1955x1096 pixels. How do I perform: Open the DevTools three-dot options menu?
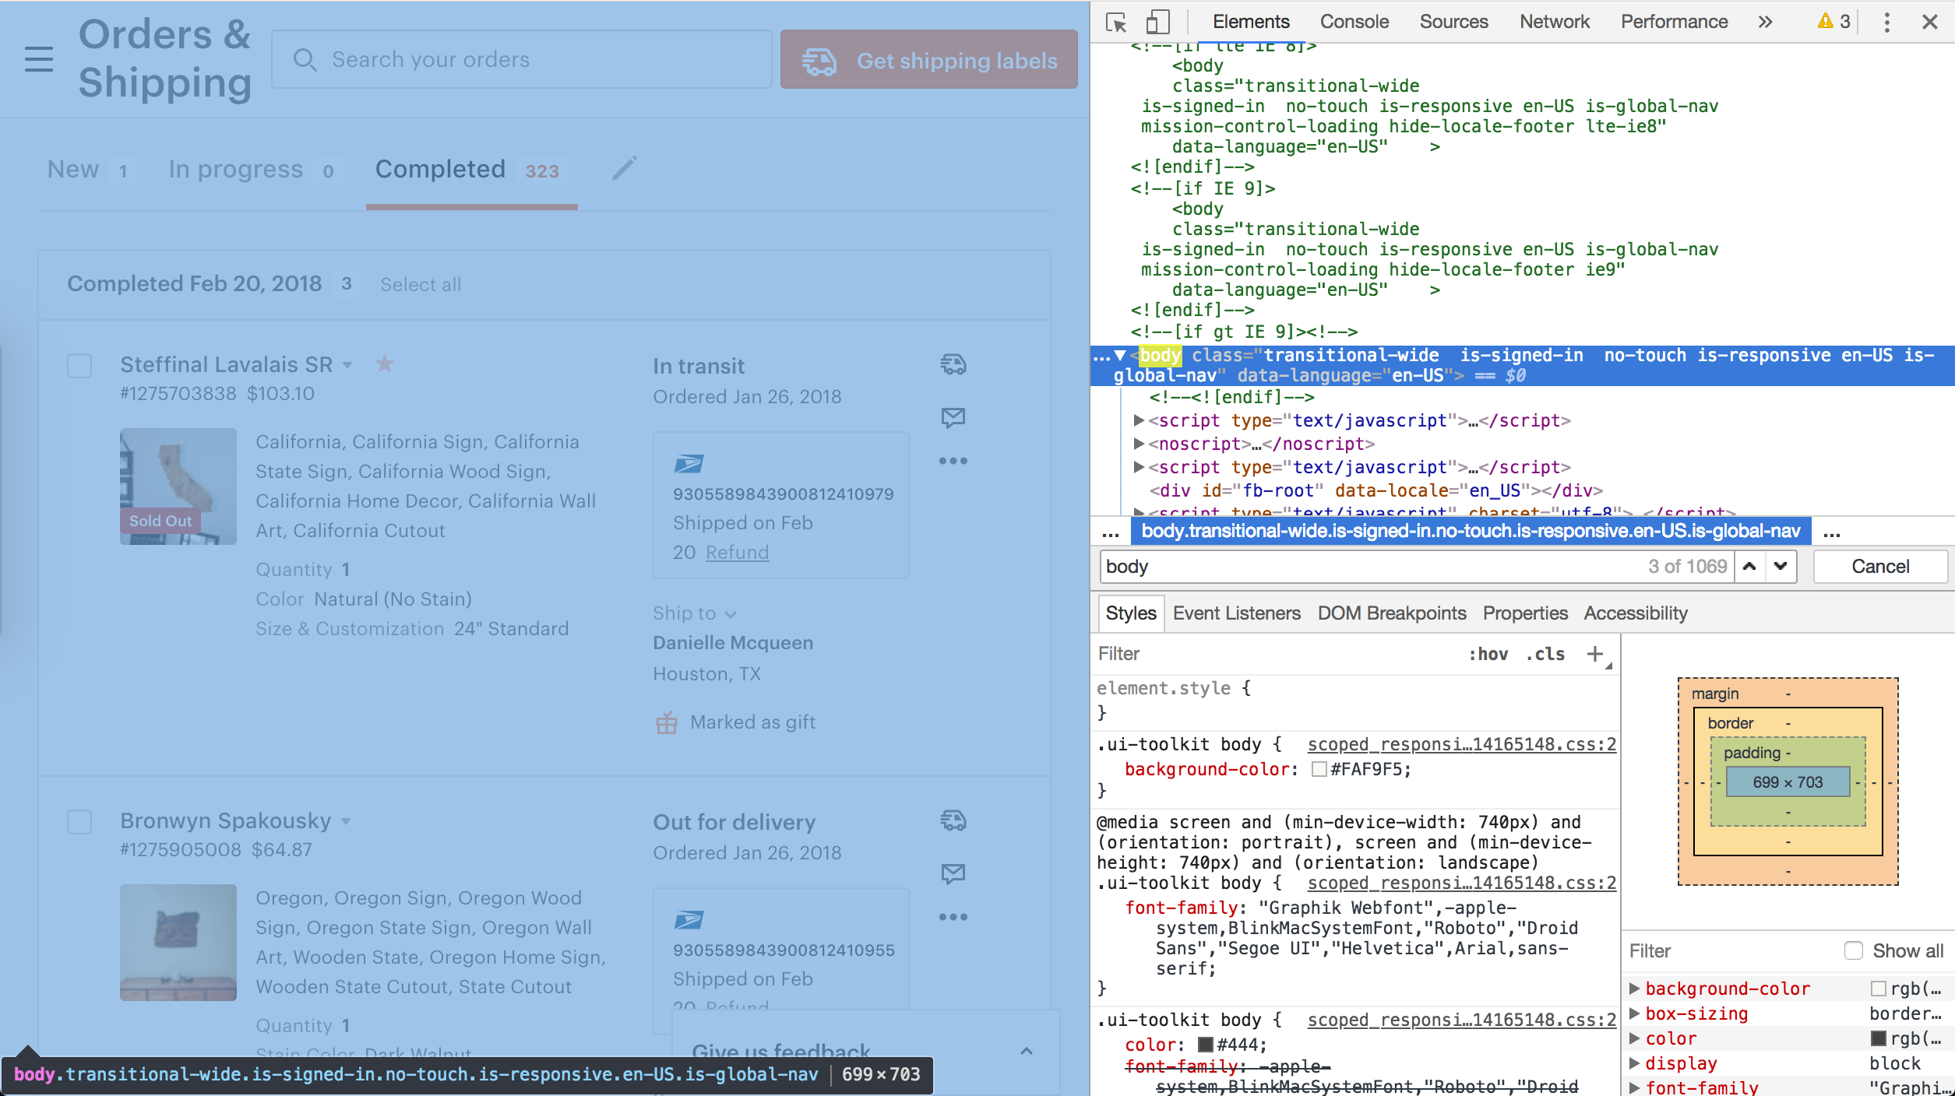pos(1886,22)
